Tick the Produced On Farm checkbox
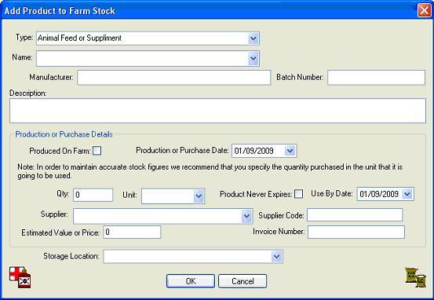Screen dimensions: 434x300 pyautogui.click(x=97, y=151)
